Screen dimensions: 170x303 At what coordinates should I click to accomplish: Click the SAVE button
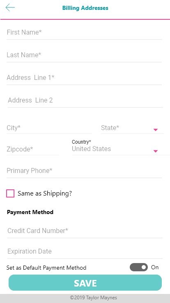(85, 283)
